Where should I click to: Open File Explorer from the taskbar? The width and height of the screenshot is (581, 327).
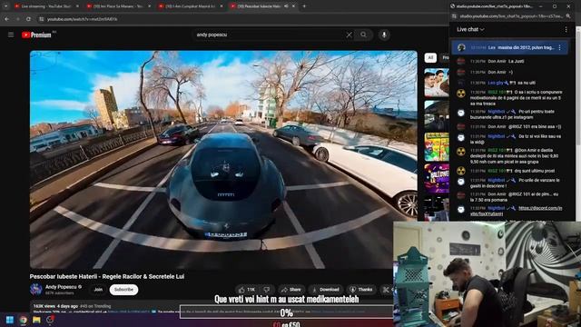tap(36, 320)
